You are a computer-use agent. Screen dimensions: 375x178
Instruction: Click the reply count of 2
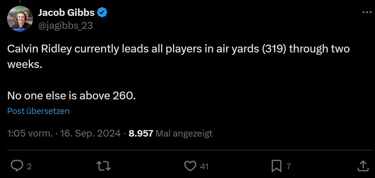click(x=29, y=166)
